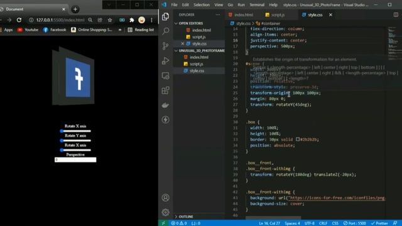Select script.js in Open Editors
Viewport: 402px width, 226px height.
[199, 37]
